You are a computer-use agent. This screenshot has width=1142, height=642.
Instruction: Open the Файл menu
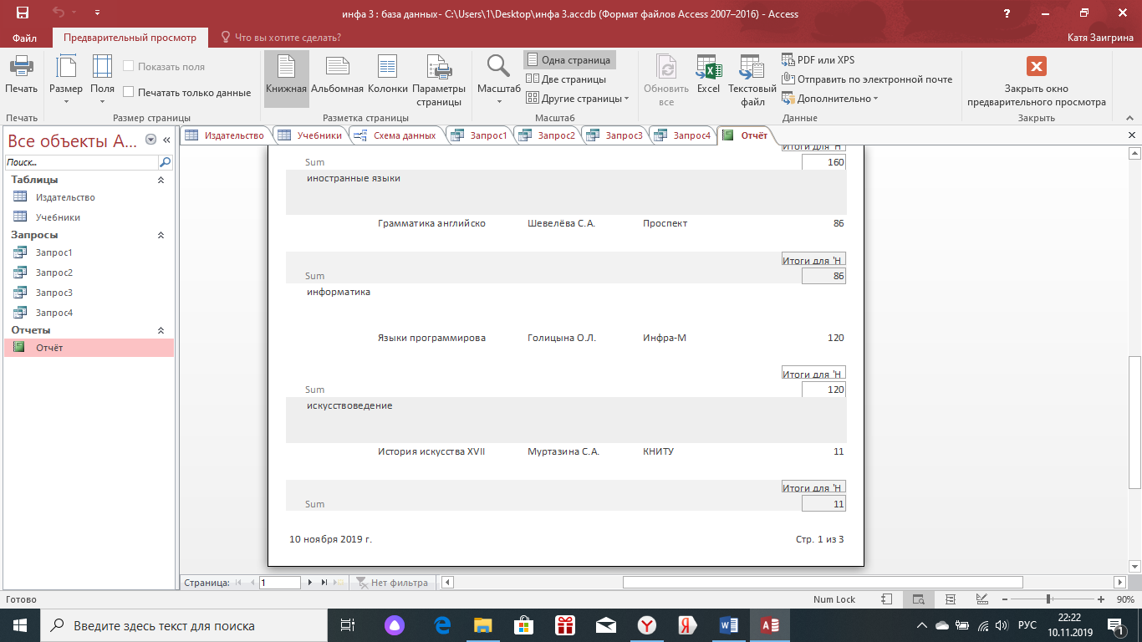[x=25, y=38]
